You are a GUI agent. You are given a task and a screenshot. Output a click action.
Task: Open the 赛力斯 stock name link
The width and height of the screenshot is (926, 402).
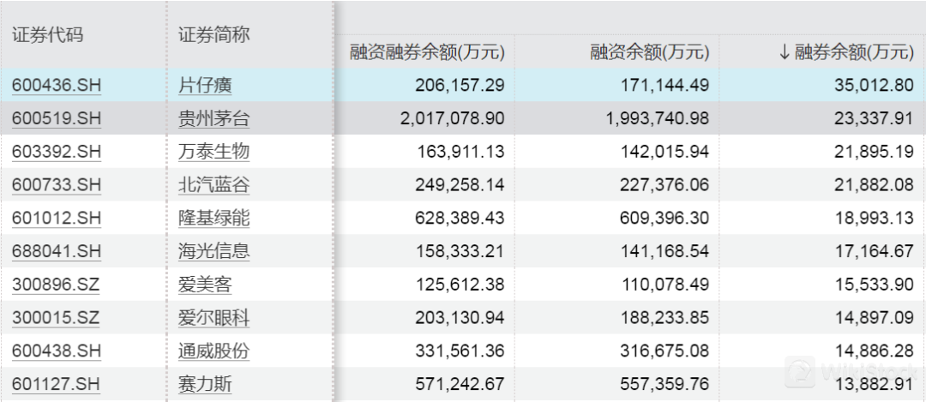tap(205, 384)
